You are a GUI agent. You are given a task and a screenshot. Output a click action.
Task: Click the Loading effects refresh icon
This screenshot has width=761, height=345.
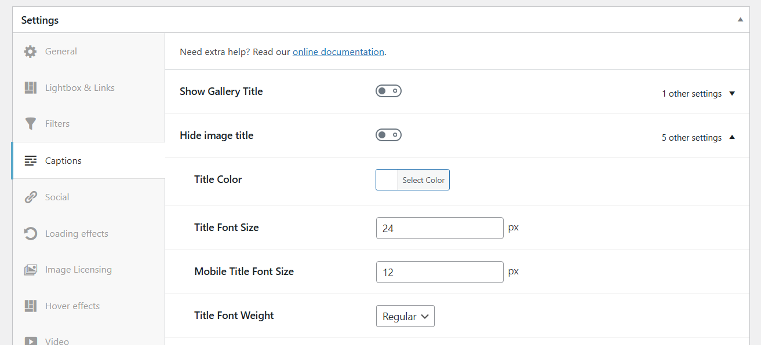pyautogui.click(x=30, y=234)
